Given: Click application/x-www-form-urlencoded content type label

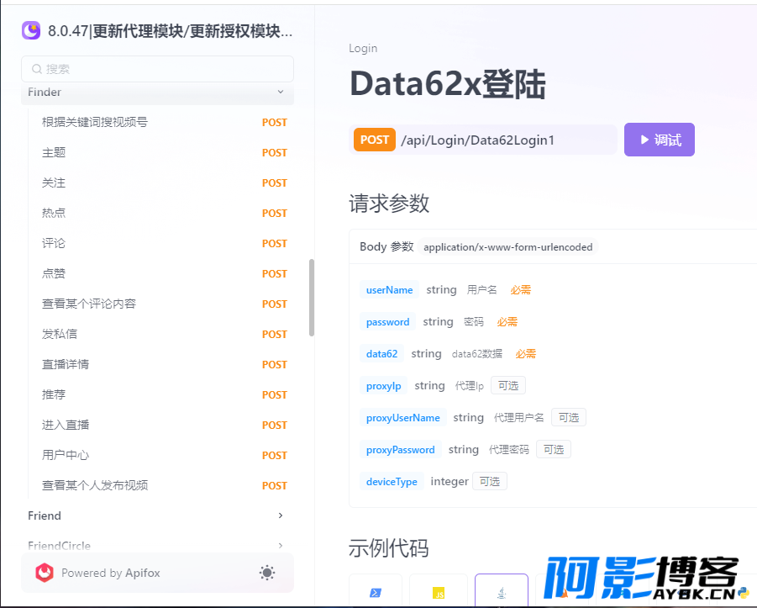Looking at the screenshot, I should pos(507,247).
